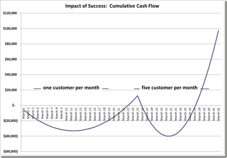This screenshot has width=227, height=158.
Task: Select the "one customer per month" label
Action: [x=71, y=88]
